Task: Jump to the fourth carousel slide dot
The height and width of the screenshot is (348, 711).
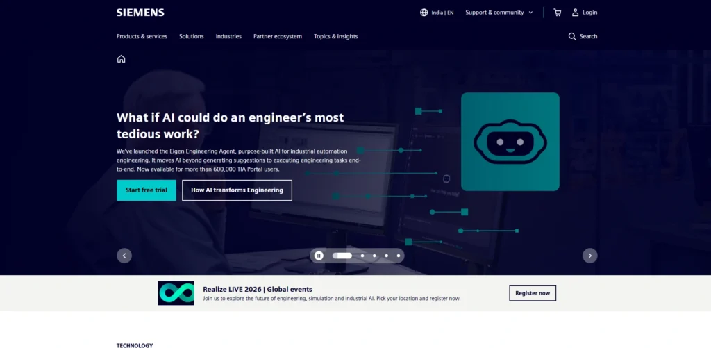Action: pyautogui.click(x=386, y=256)
